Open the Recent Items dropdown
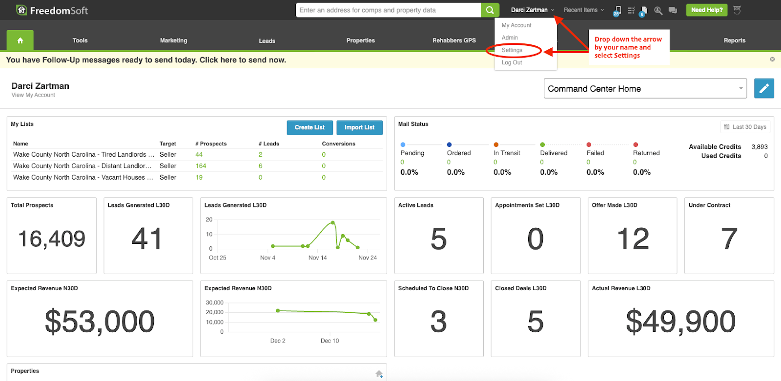Viewport: 781px width, 381px height. (x=583, y=10)
